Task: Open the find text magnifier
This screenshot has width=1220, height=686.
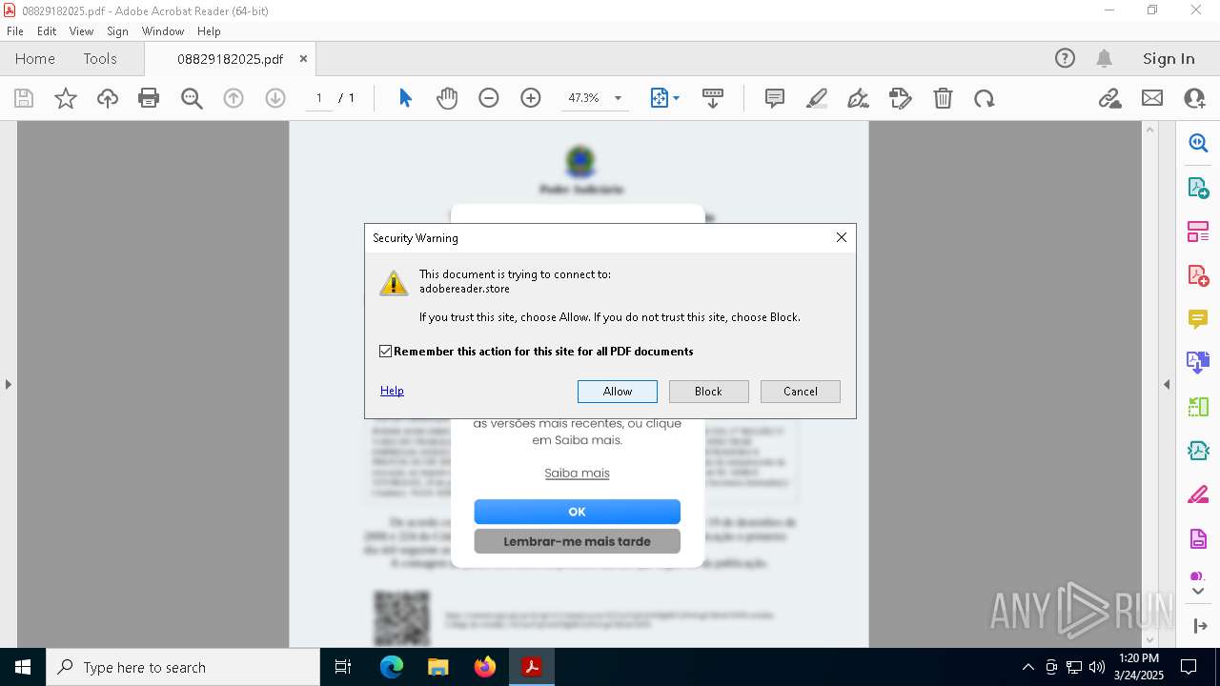Action: coord(192,98)
